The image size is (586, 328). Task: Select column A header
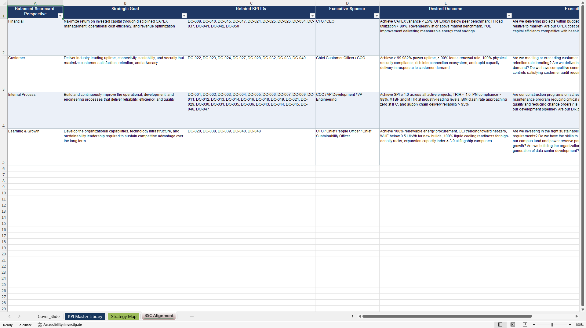click(35, 3)
